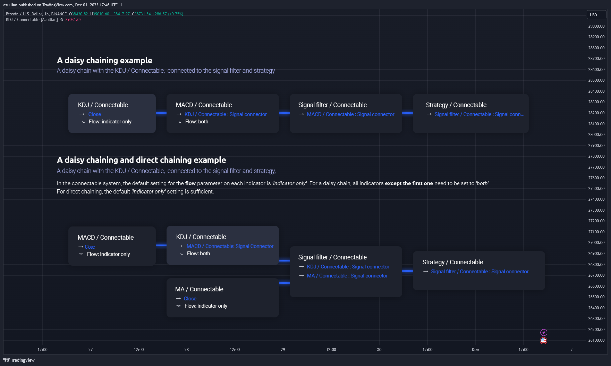Click 'Flow: both' in the first-row MACD box
611x366 pixels.
197,122
